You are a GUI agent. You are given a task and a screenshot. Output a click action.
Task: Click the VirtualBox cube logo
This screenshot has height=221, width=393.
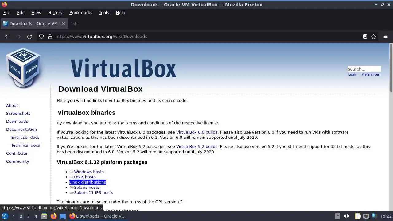(23, 68)
